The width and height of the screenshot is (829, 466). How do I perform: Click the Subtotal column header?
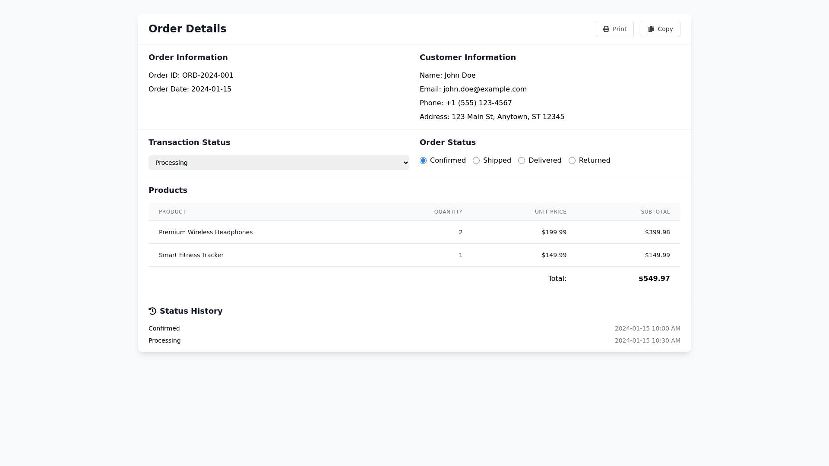pos(655,212)
